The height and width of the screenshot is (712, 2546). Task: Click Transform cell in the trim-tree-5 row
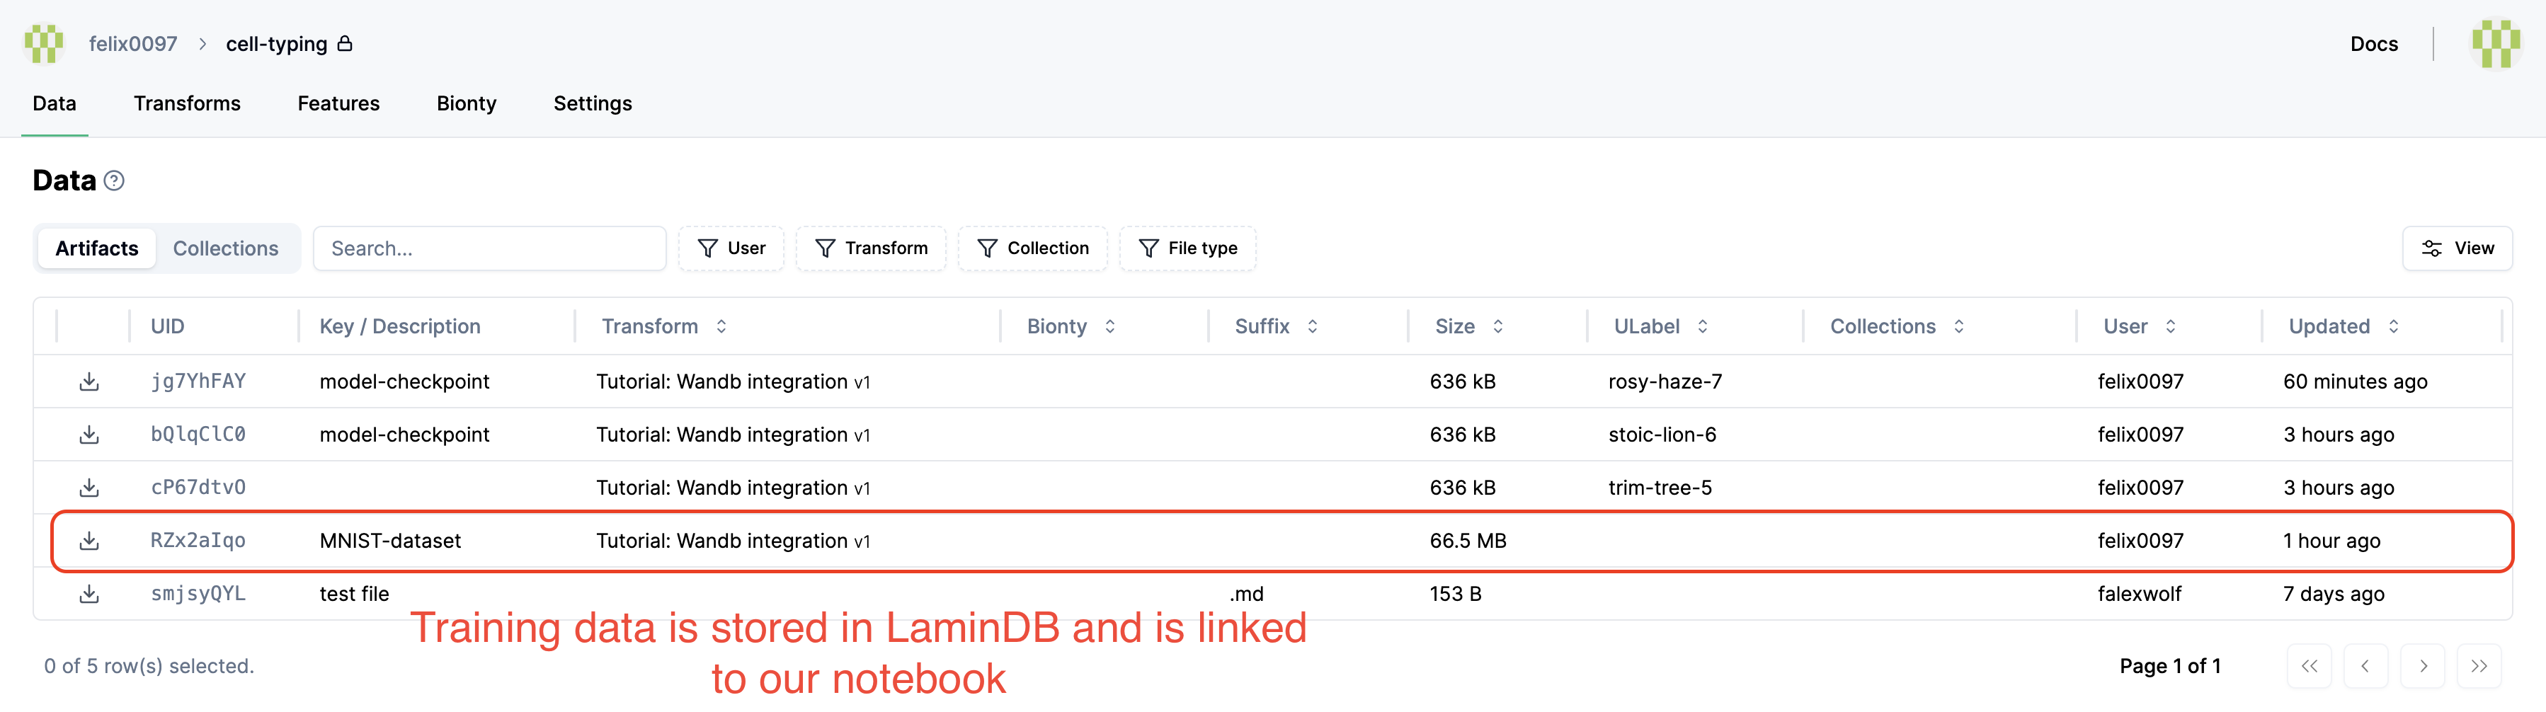[x=732, y=488]
